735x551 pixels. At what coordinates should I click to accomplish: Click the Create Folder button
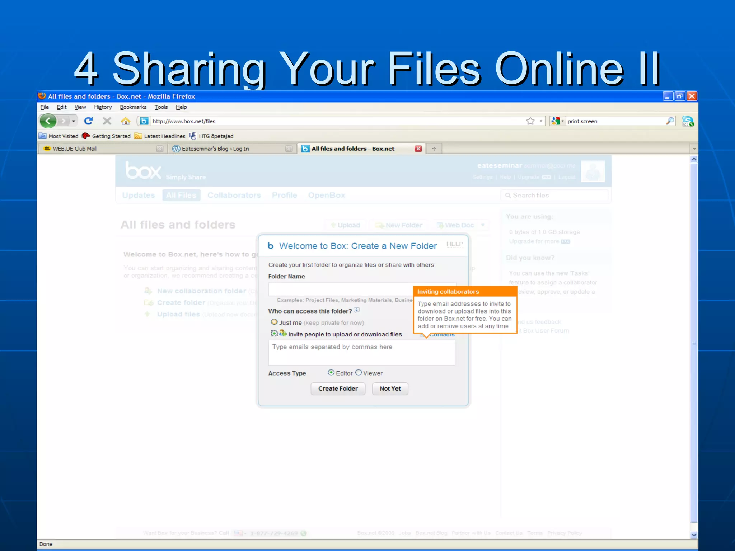(338, 388)
